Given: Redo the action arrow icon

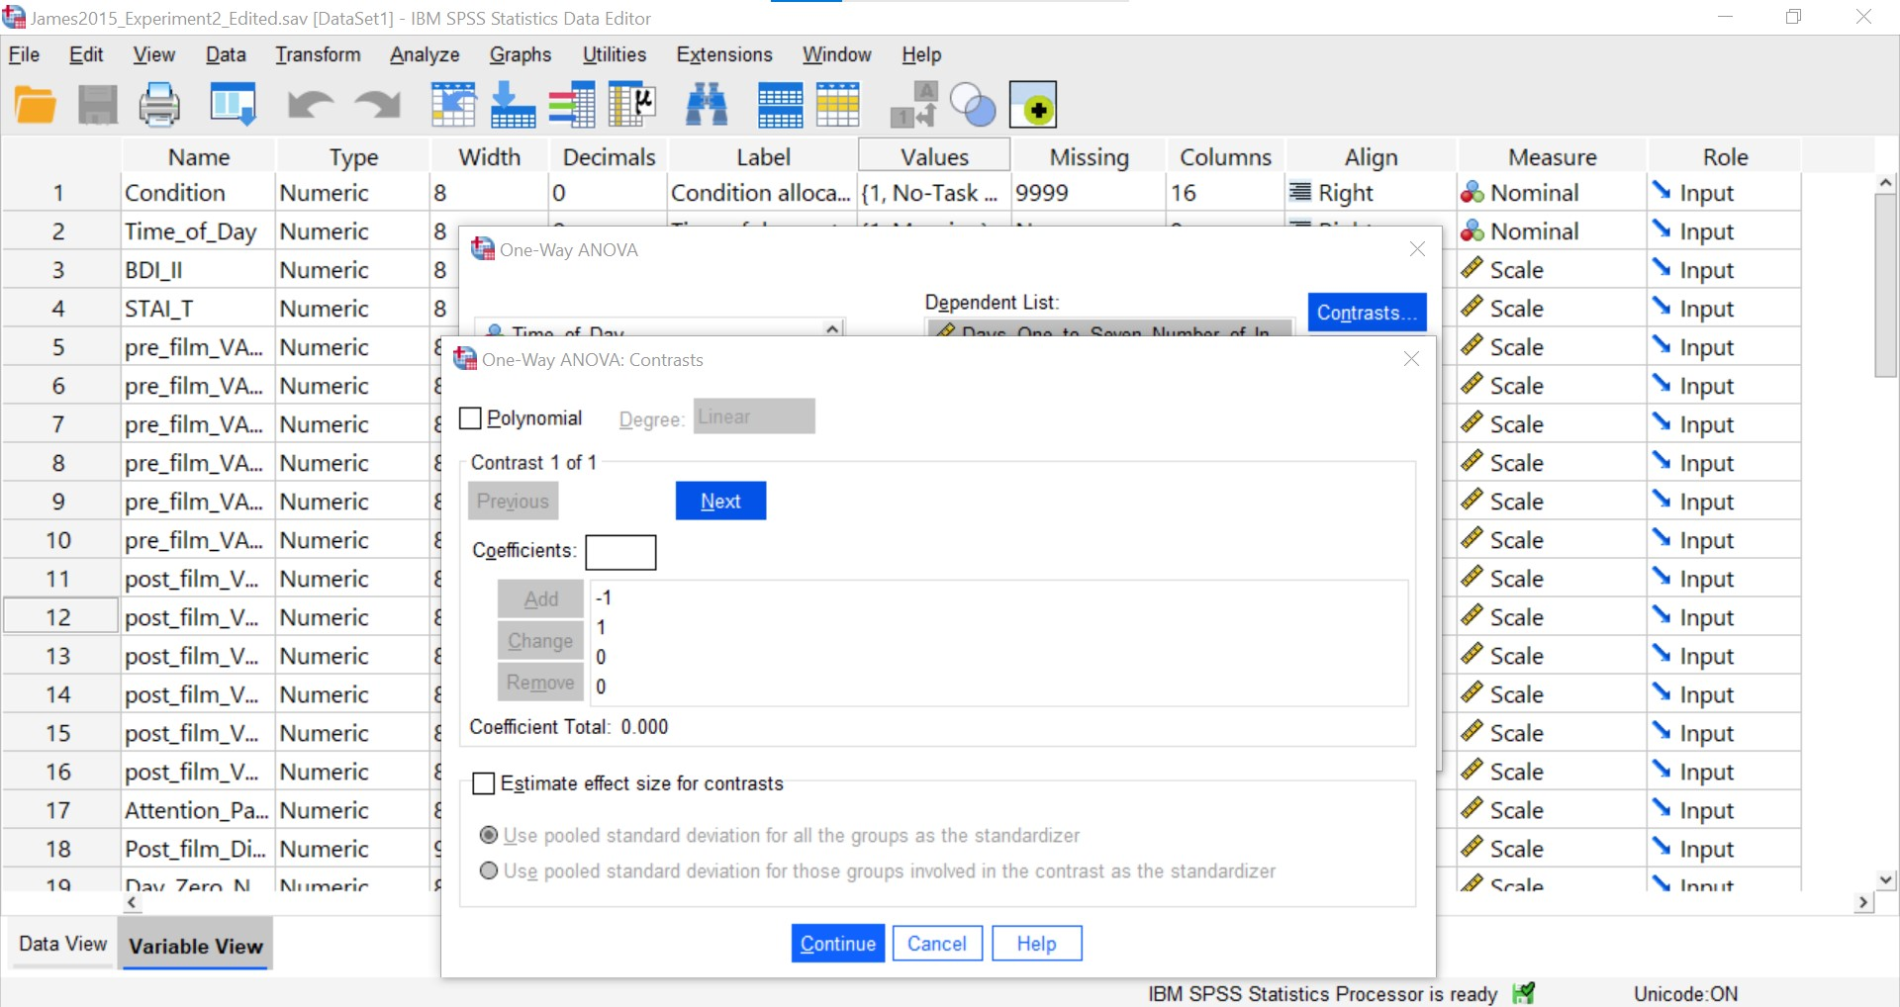Looking at the screenshot, I should coord(378,105).
